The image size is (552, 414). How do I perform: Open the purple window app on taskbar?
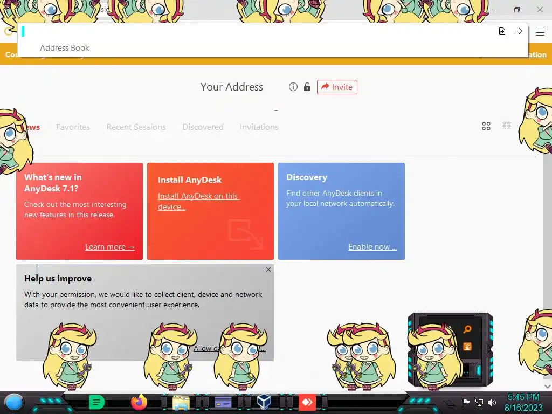[x=223, y=402]
